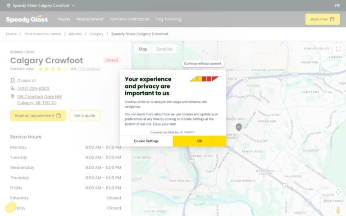
Task: Click the calendar icon in Book now
Action: point(332,19)
